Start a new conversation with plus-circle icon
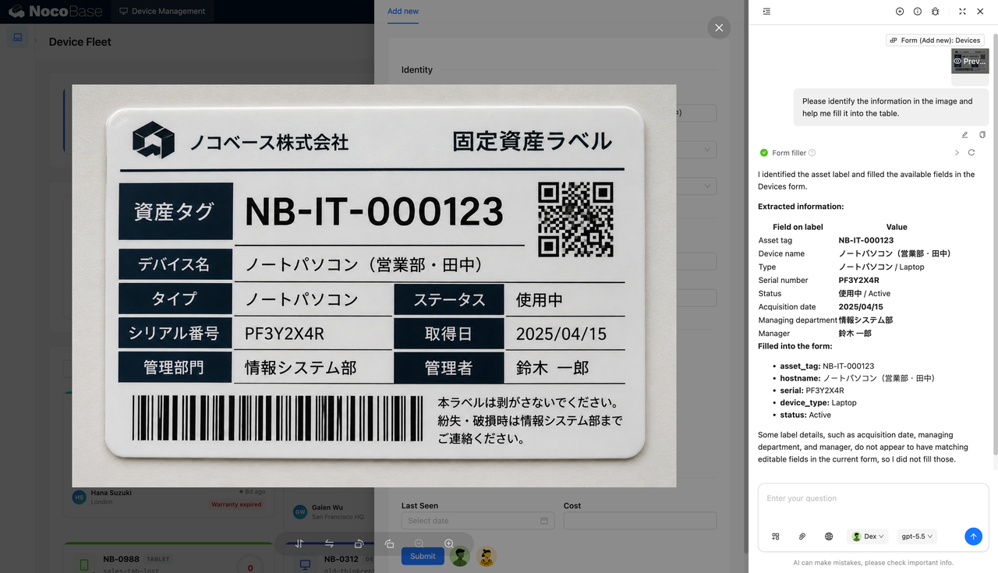Image resolution: width=998 pixels, height=573 pixels. tap(900, 12)
